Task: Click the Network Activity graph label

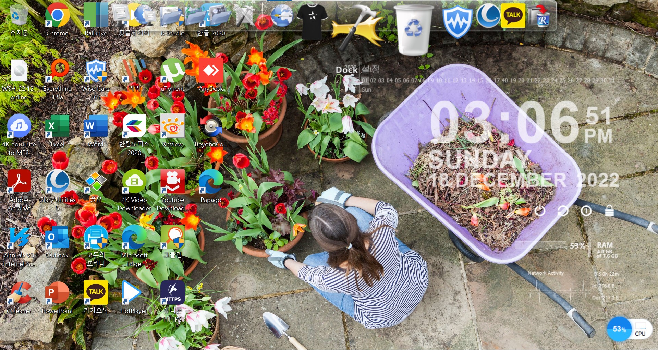Action: (x=546, y=273)
